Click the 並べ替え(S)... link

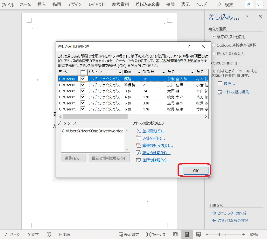click(154, 131)
